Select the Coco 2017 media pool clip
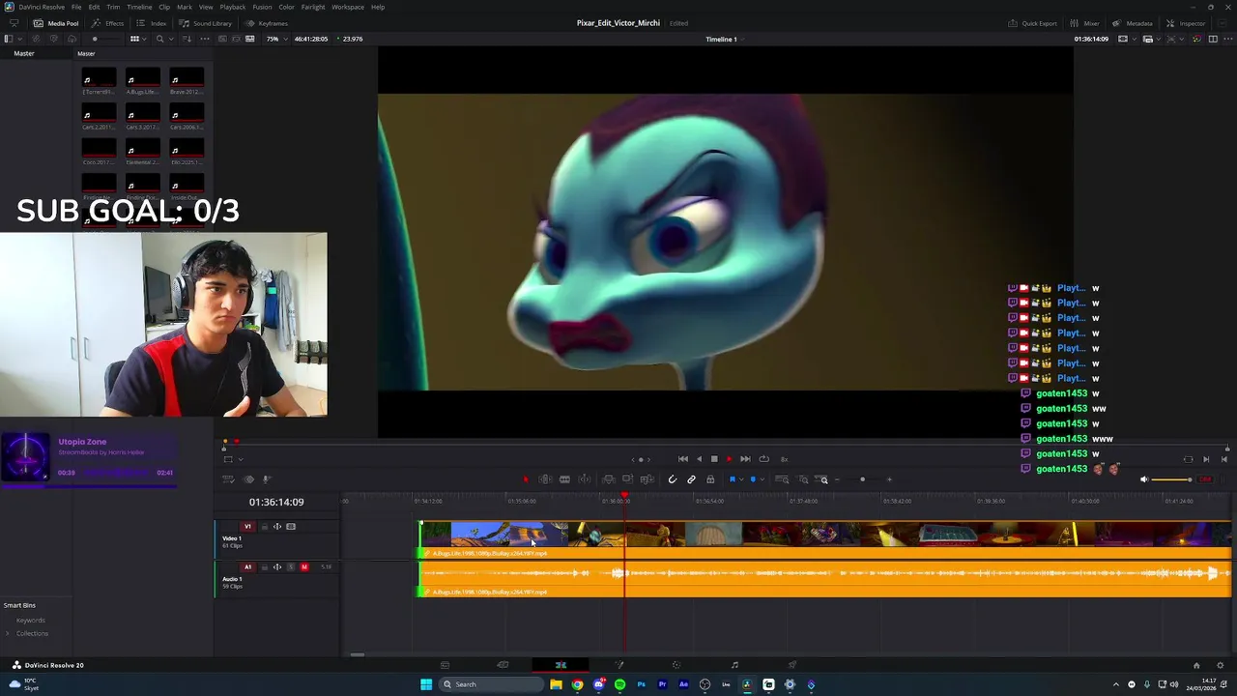This screenshot has width=1237, height=696. 99,152
